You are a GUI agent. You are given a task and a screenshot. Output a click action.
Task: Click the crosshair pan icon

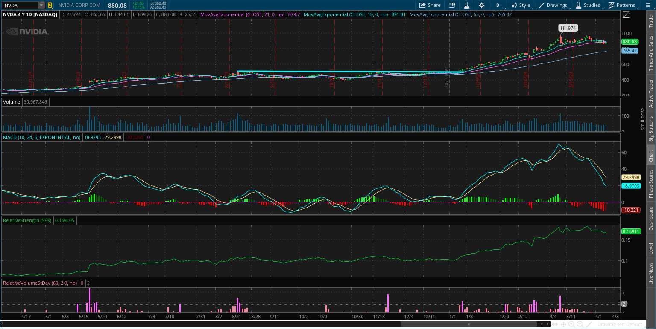pos(564,324)
